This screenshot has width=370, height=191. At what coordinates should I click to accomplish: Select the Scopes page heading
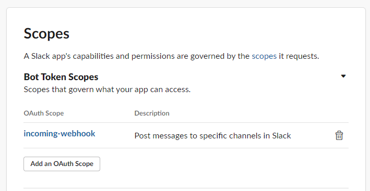click(x=46, y=33)
